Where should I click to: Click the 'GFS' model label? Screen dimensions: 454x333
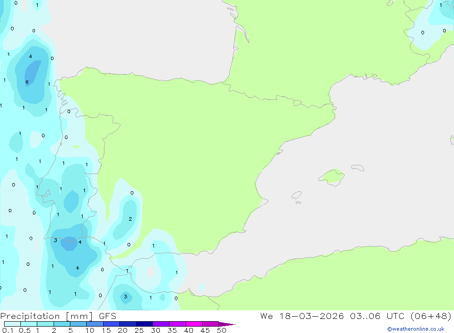tap(108, 316)
